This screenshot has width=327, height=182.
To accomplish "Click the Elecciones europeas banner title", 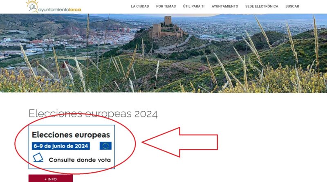I will tap(71, 135).
